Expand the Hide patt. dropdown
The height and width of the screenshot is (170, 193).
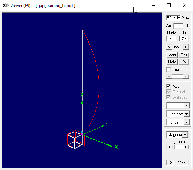point(186,114)
